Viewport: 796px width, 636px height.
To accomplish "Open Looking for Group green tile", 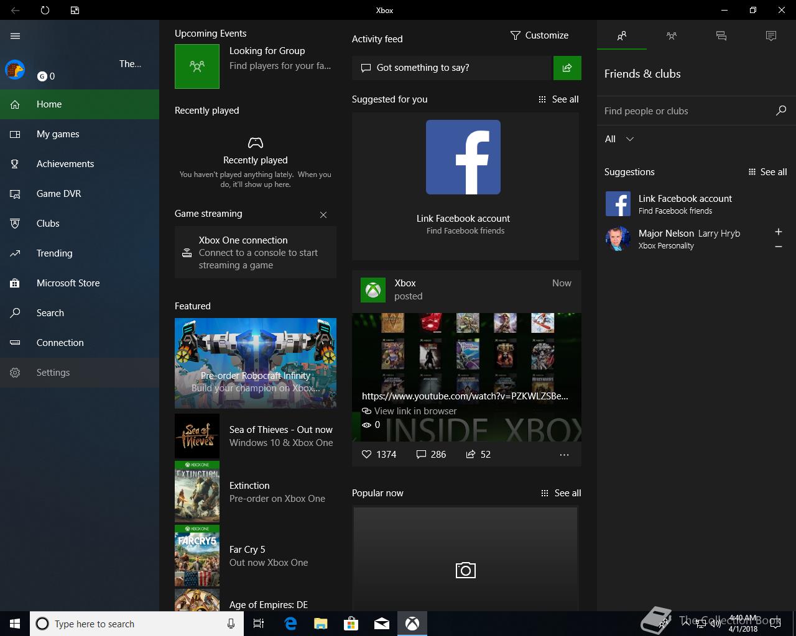I will pos(197,66).
